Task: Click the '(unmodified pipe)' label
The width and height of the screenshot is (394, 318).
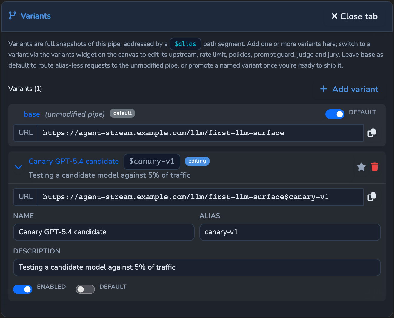Action: 75,114
